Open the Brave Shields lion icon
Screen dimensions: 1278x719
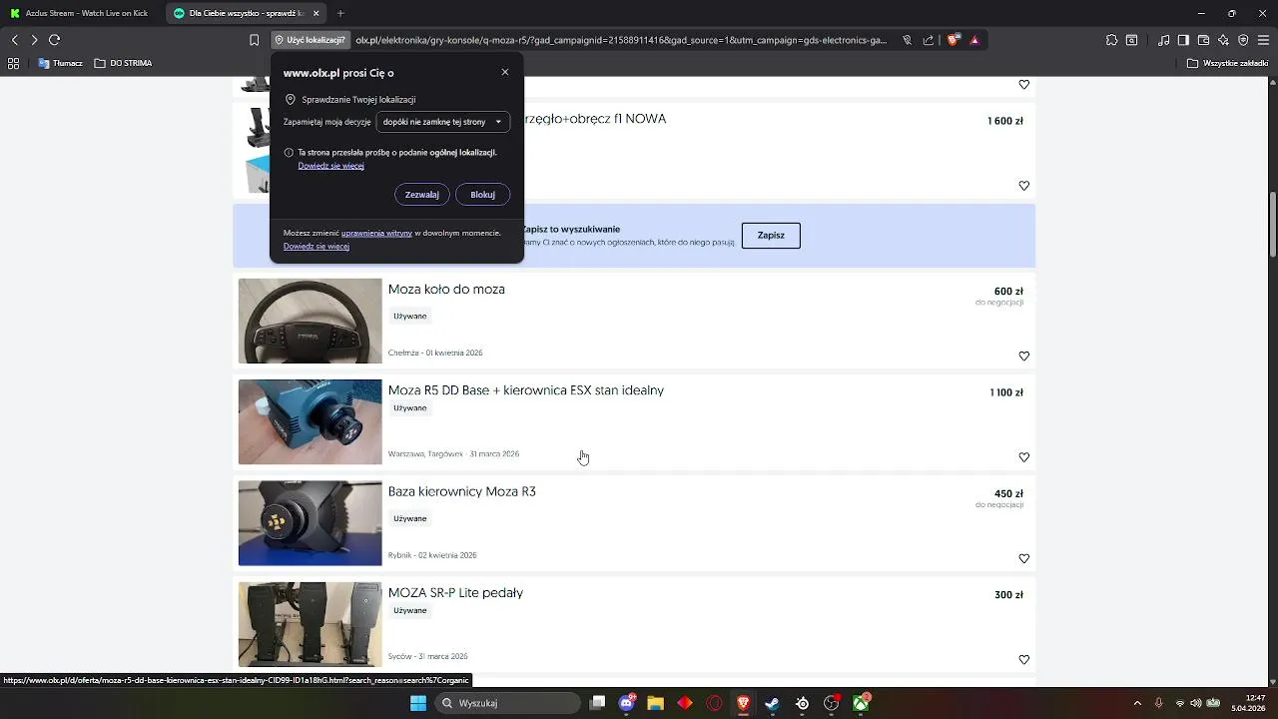(953, 40)
